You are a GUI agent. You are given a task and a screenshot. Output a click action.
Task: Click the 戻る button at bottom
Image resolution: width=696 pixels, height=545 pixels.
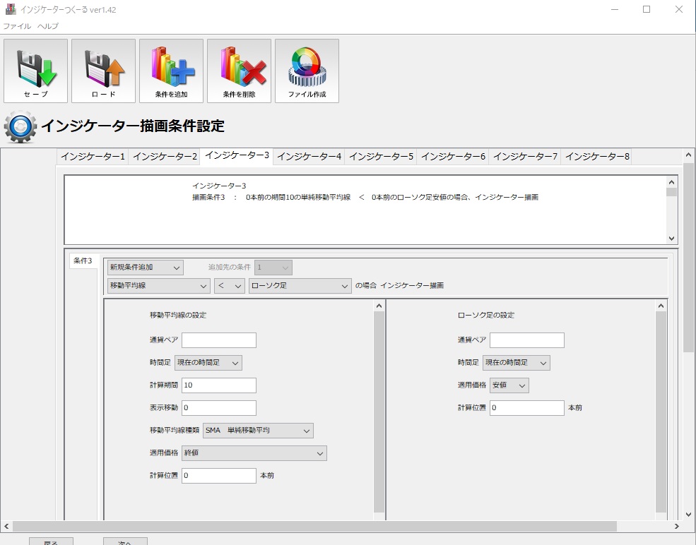pos(51,541)
